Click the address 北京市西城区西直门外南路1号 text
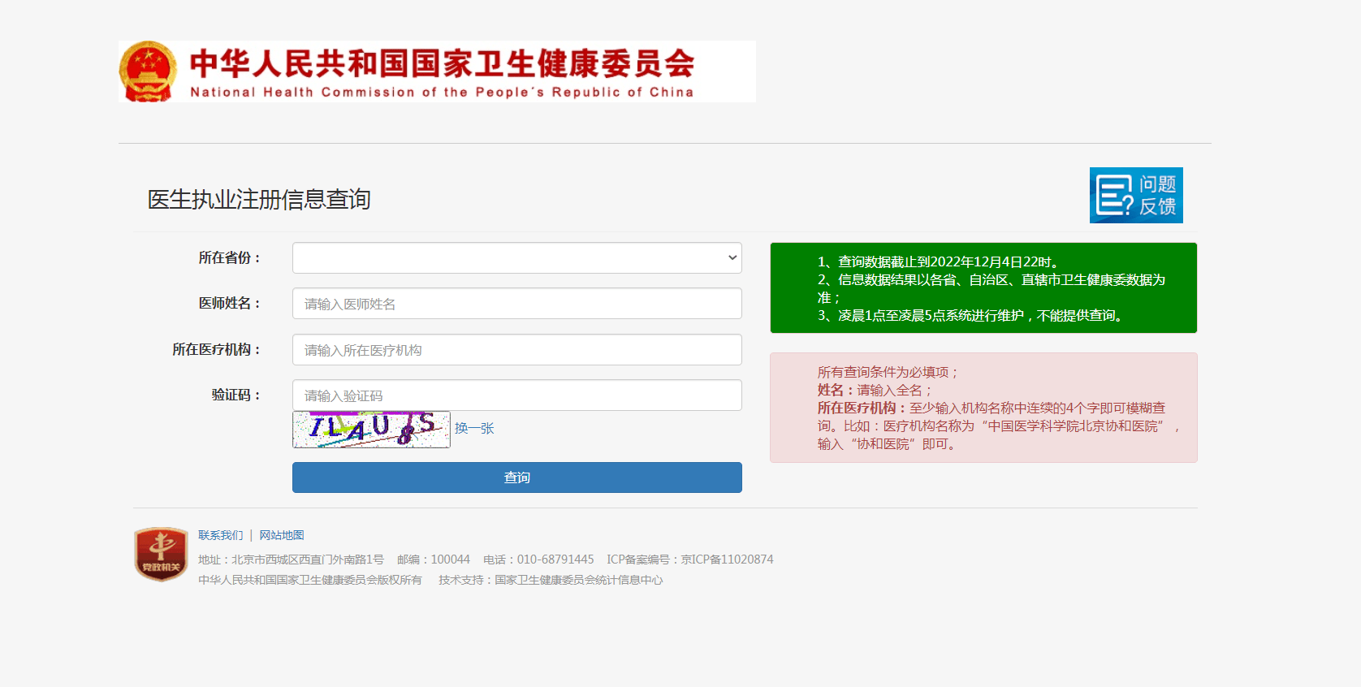The image size is (1361, 687). coord(291,560)
